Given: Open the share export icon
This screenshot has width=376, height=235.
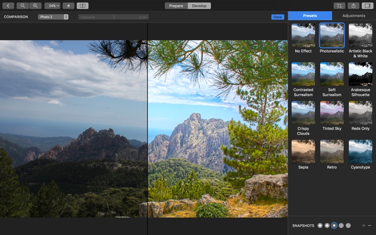Looking at the screenshot, I should coord(353,6).
